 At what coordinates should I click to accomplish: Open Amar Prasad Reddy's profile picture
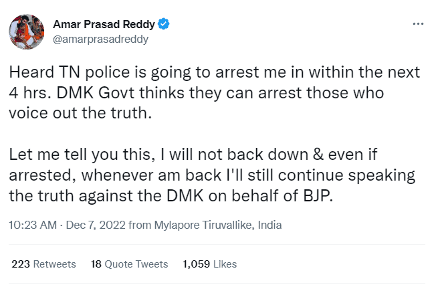click(x=27, y=31)
